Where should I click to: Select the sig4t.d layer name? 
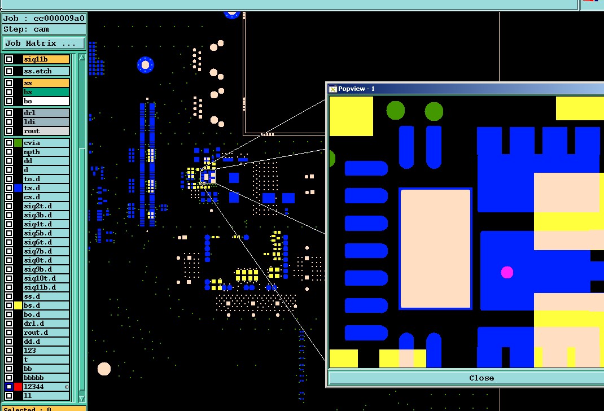tap(46, 224)
